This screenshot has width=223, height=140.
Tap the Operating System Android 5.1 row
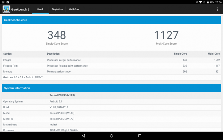[x=111, y=102]
